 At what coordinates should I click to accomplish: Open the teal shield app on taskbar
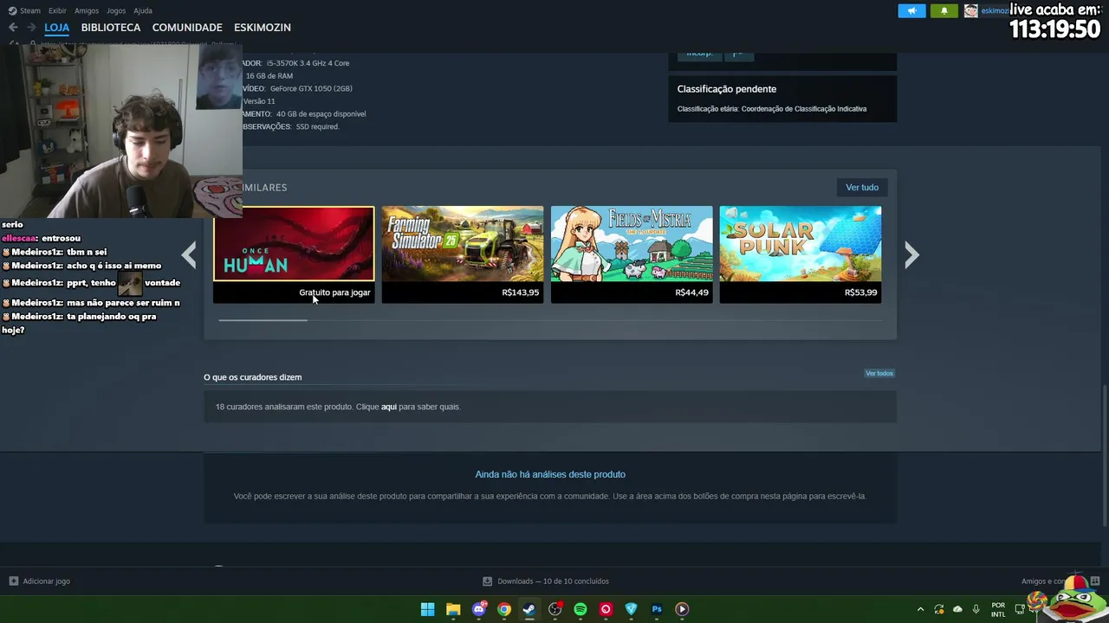click(x=632, y=609)
